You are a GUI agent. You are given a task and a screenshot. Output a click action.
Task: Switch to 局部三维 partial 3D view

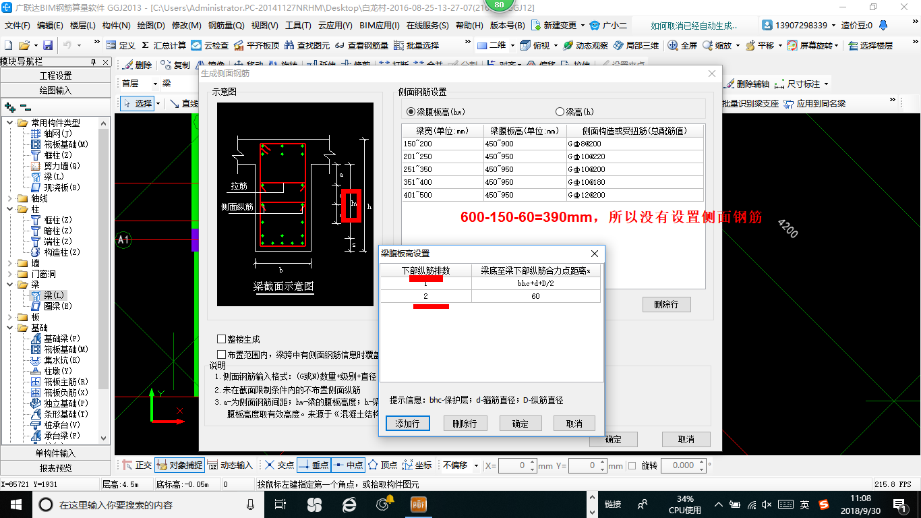coord(636,45)
